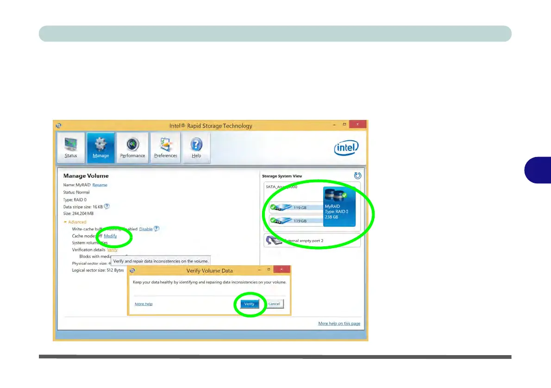Refresh the Storage System View

[357, 176]
